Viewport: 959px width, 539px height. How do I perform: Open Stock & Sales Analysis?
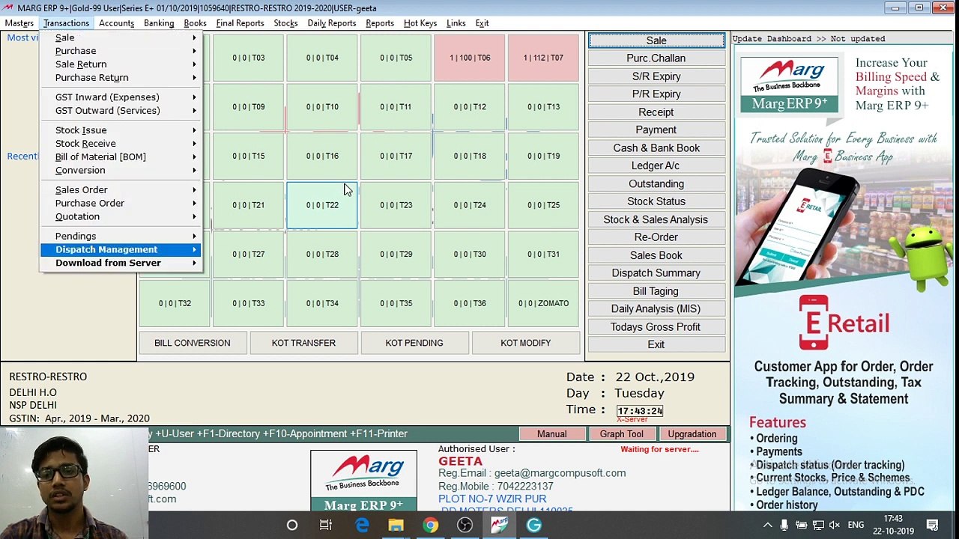(x=656, y=220)
